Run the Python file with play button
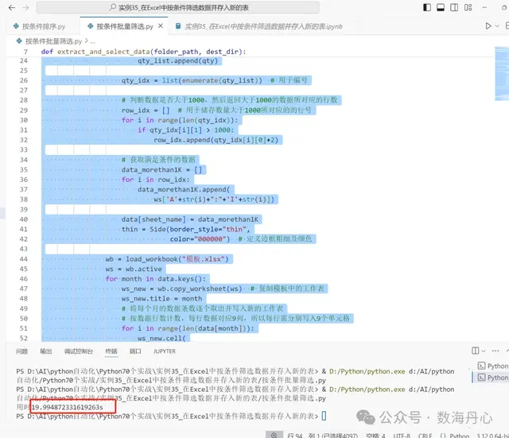 pyautogui.click(x=488, y=26)
